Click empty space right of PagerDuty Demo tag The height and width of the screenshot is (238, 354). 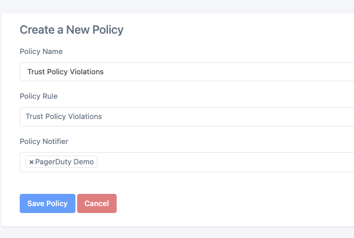[226, 162]
